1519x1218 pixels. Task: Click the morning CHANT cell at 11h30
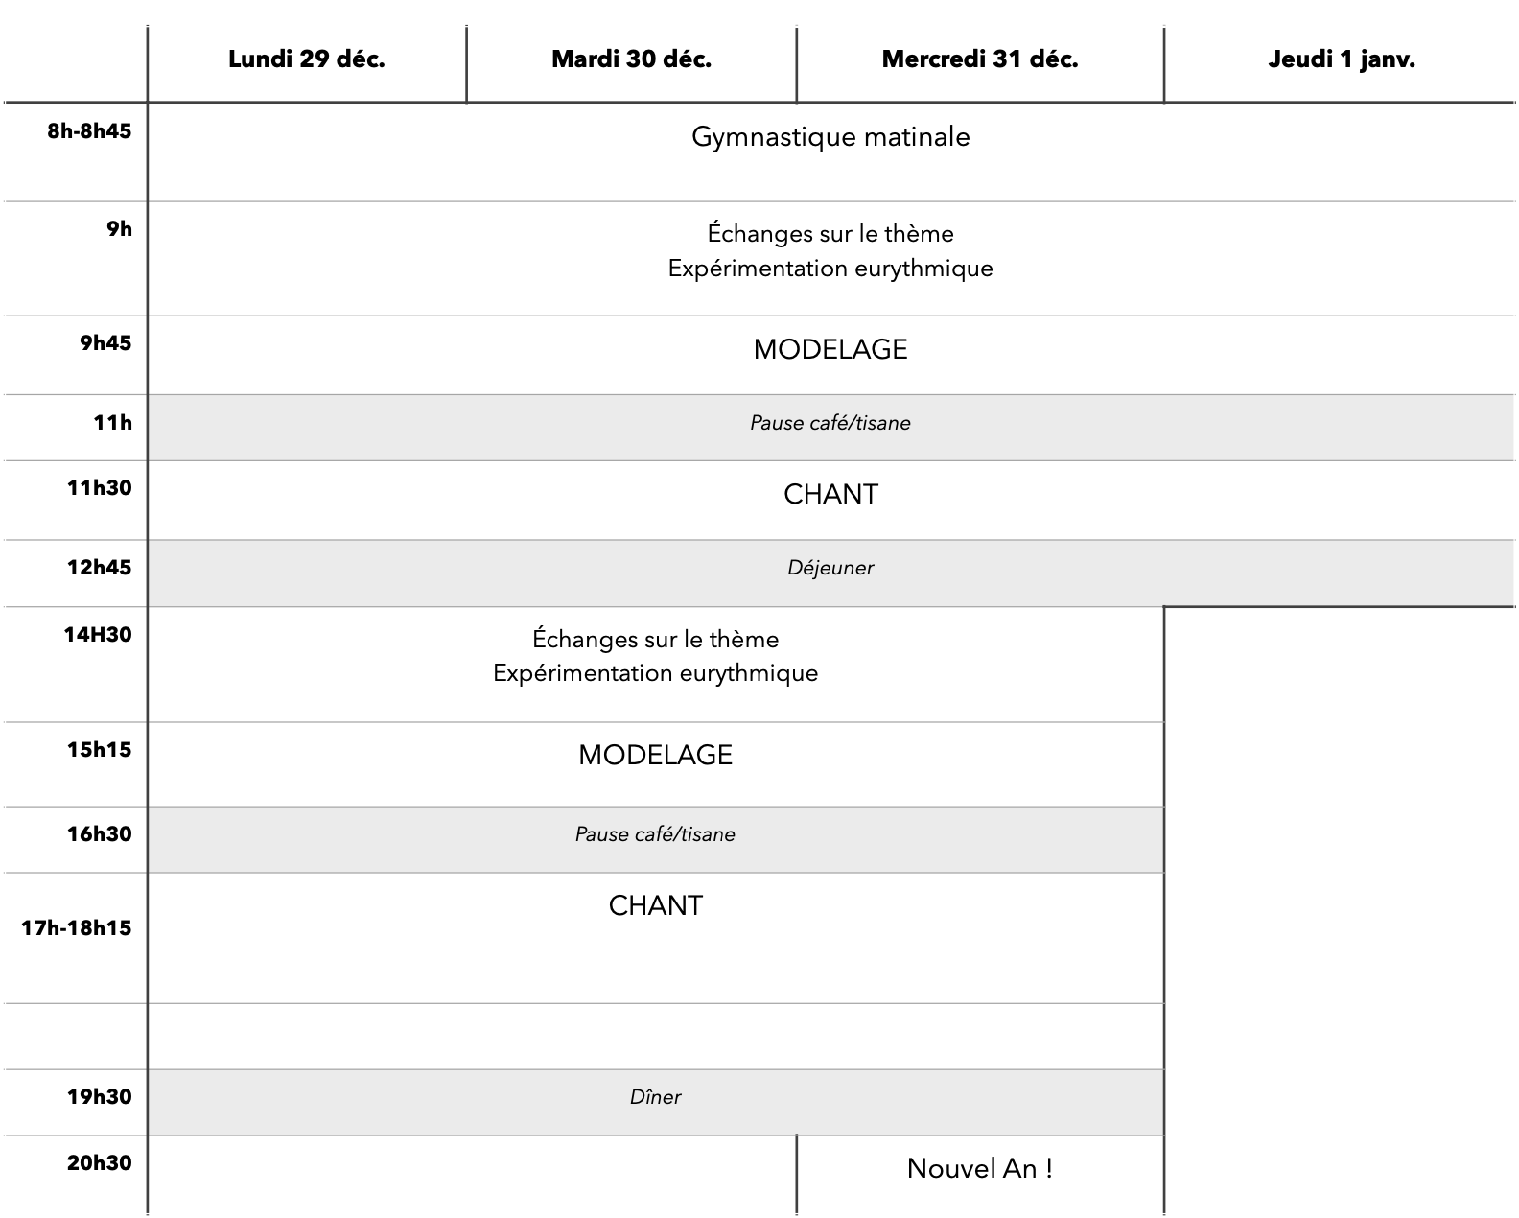pyautogui.click(x=830, y=494)
